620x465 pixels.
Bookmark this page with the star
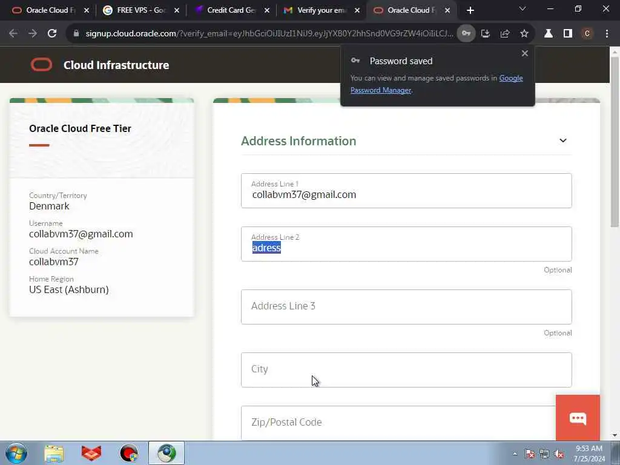pos(524,34)
